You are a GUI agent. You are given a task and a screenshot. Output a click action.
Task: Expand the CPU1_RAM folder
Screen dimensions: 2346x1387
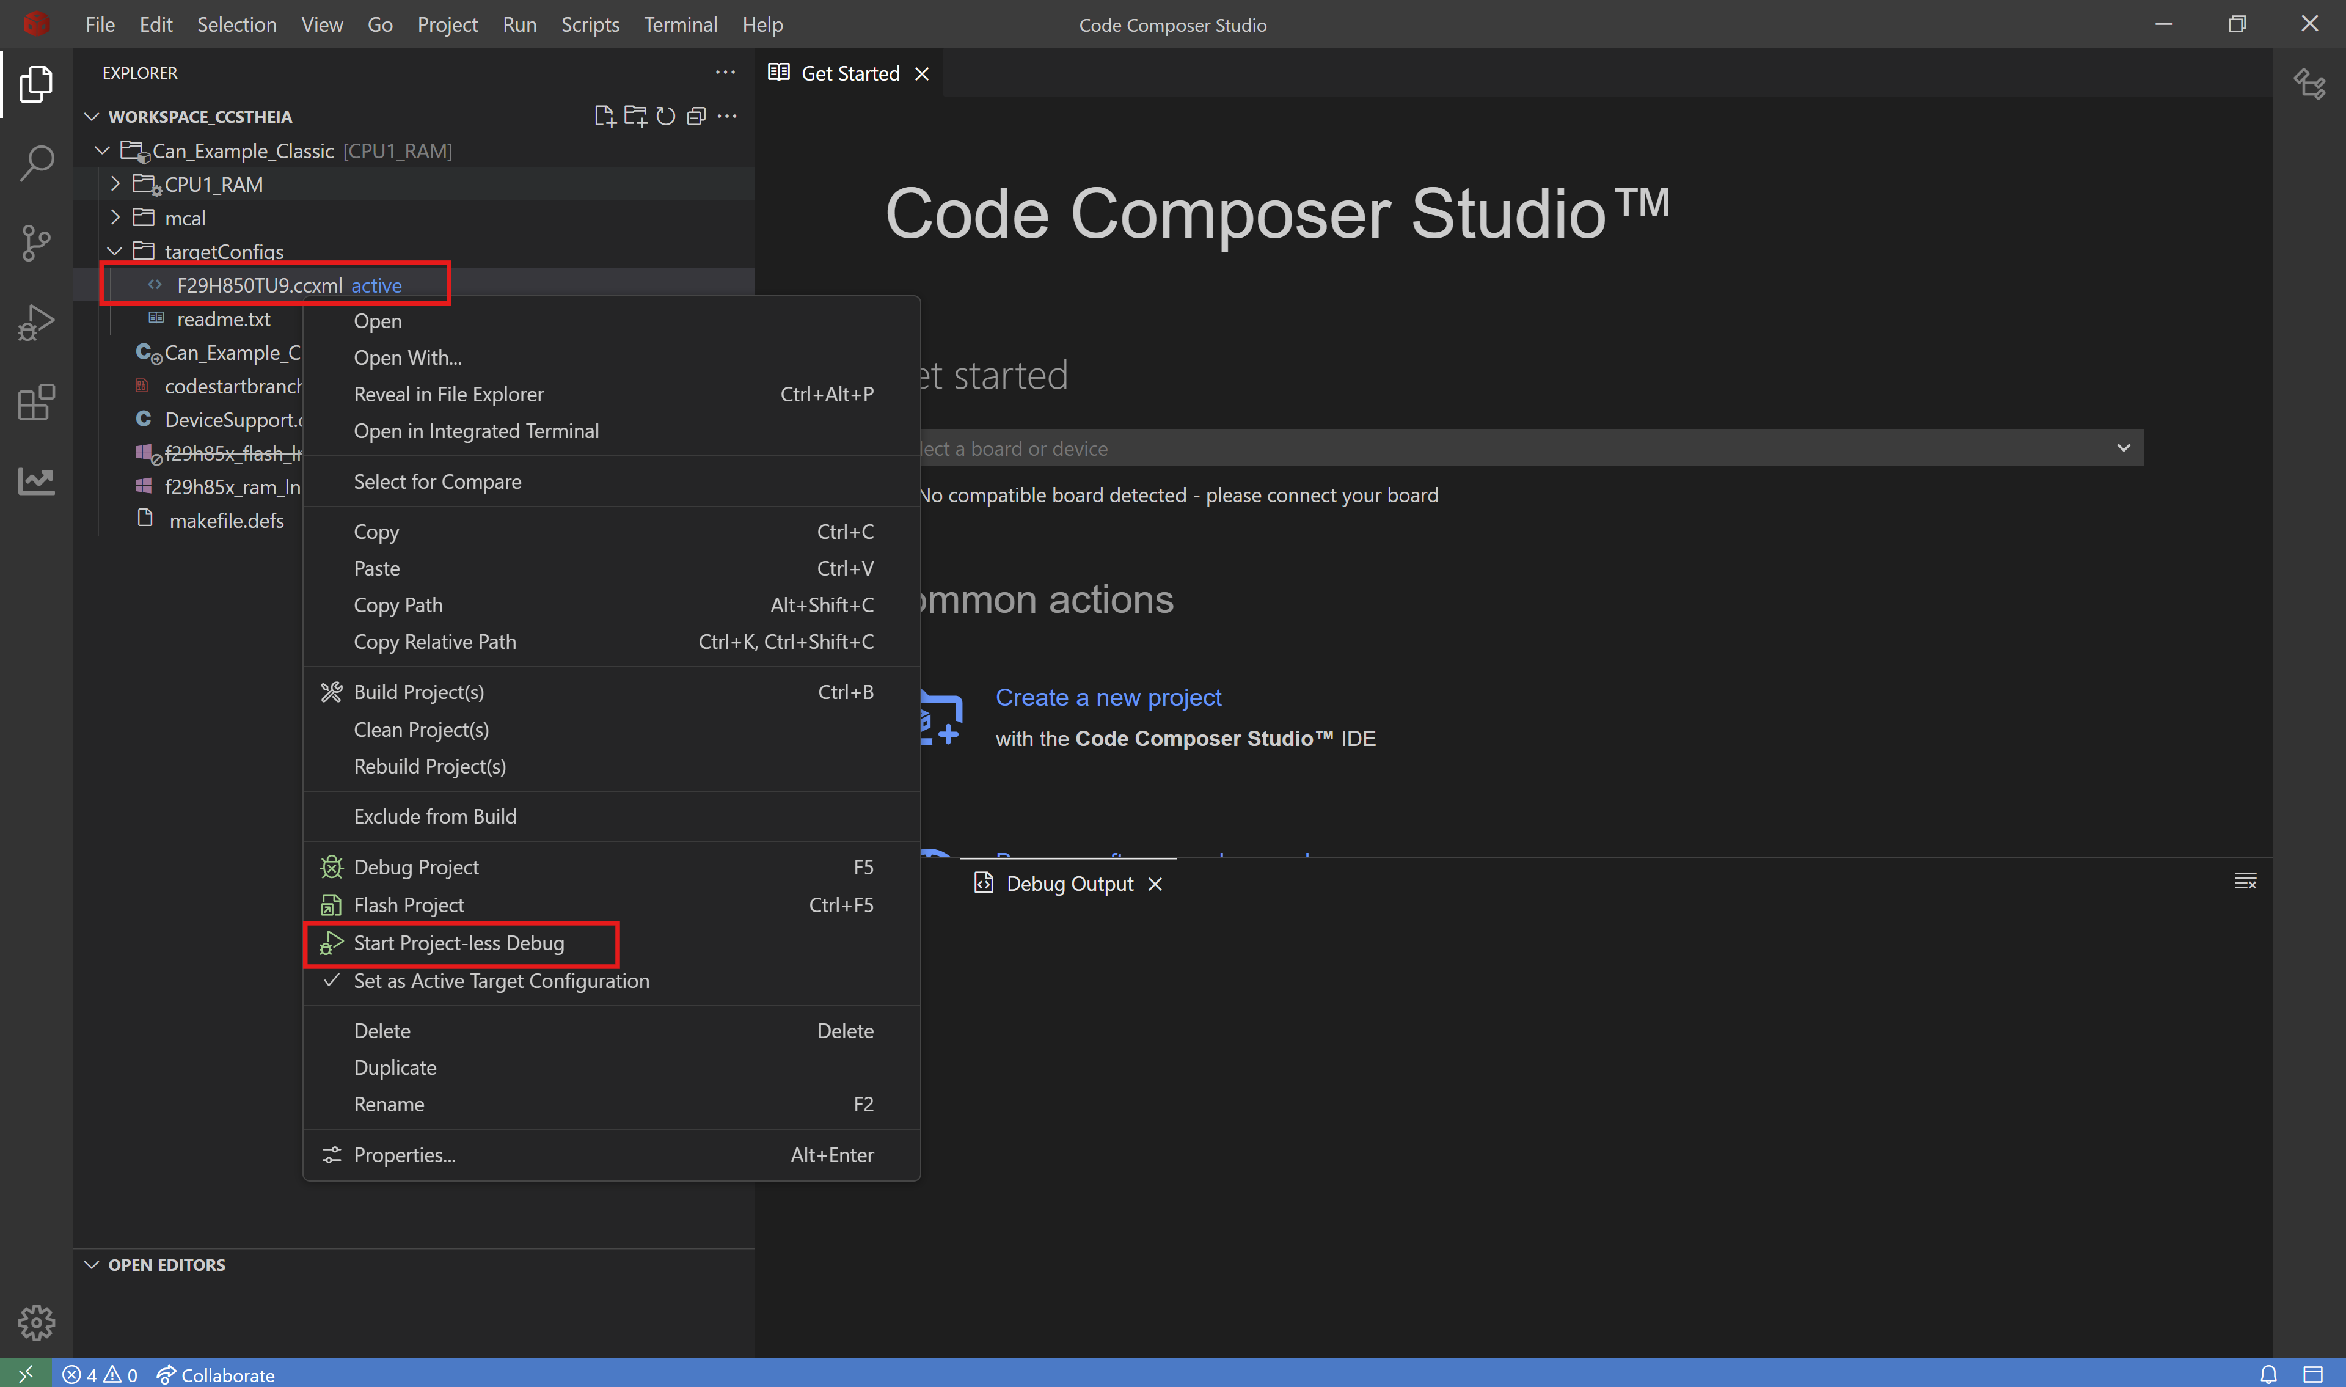[x=115, y=183]
